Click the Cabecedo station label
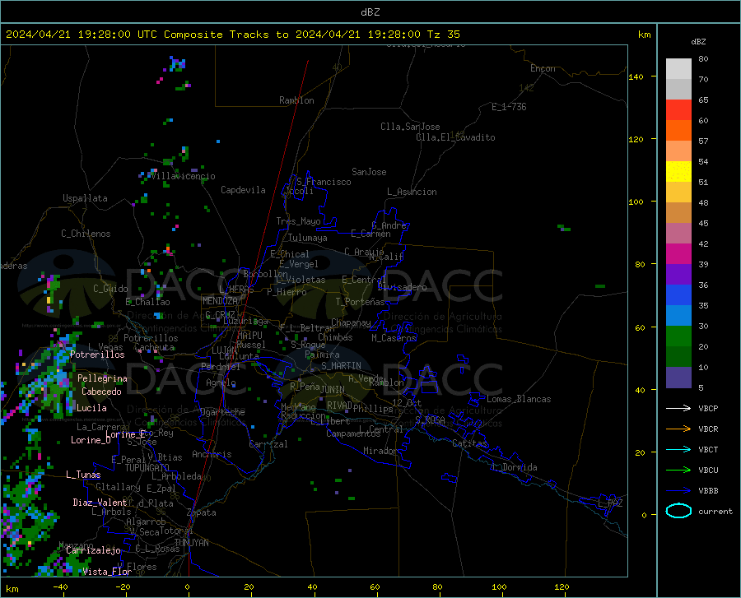 (101, 392)
